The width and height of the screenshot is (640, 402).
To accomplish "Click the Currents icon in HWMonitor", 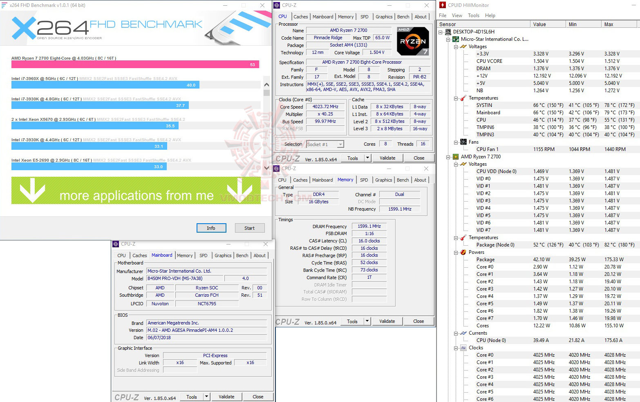I will pyautogui.click(x=463, y=333).
